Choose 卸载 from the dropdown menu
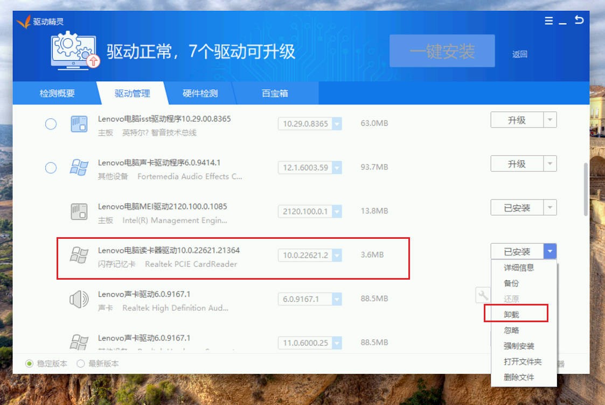The image size is (605, 405). (511, 314)
